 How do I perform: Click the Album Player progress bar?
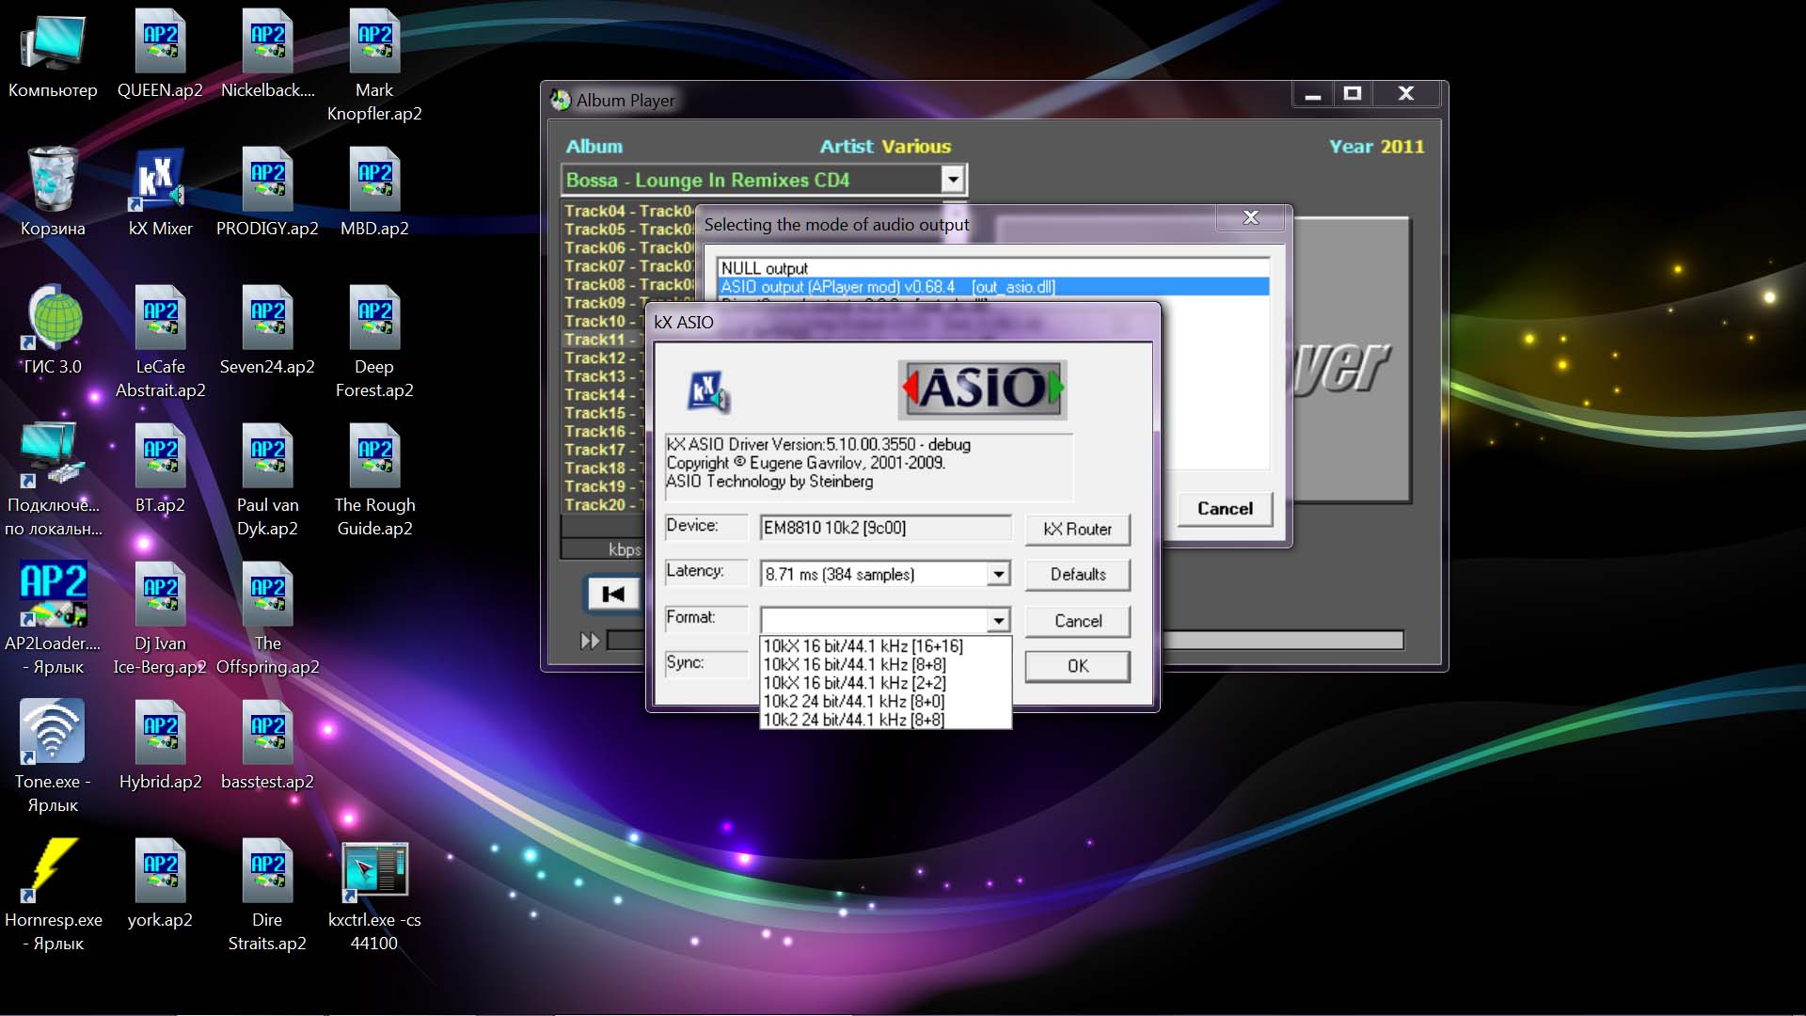point(1283,641)
